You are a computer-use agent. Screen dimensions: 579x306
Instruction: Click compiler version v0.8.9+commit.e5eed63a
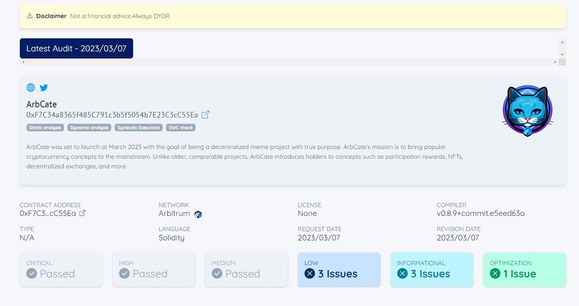481,213
